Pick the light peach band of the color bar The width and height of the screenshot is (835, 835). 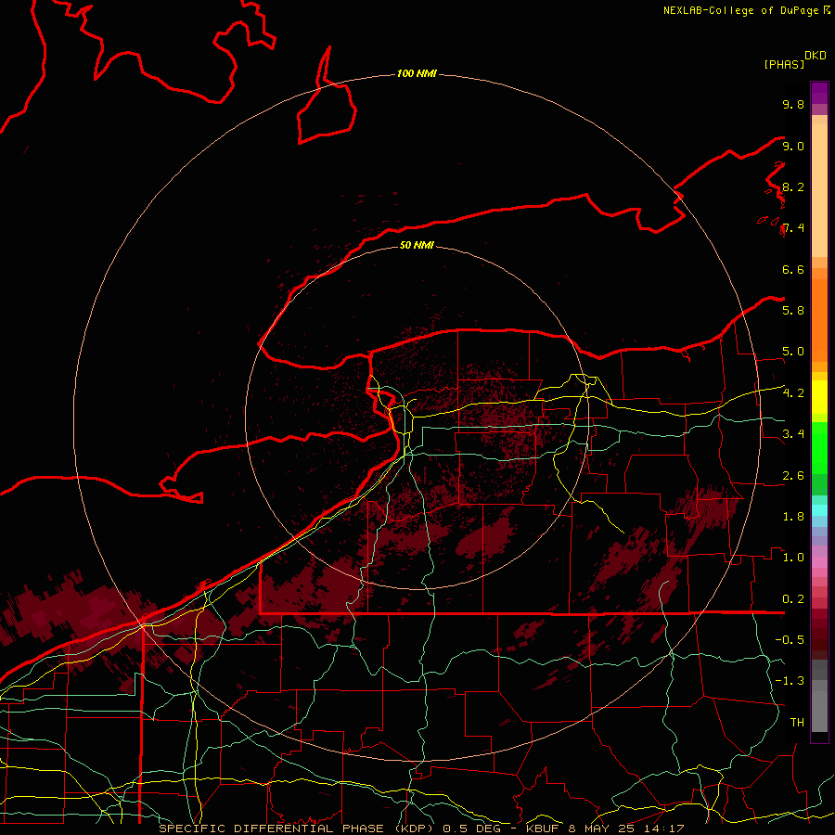click(819, 190)
